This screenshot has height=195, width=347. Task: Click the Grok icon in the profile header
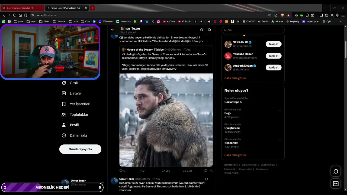(x=202, y=30)
